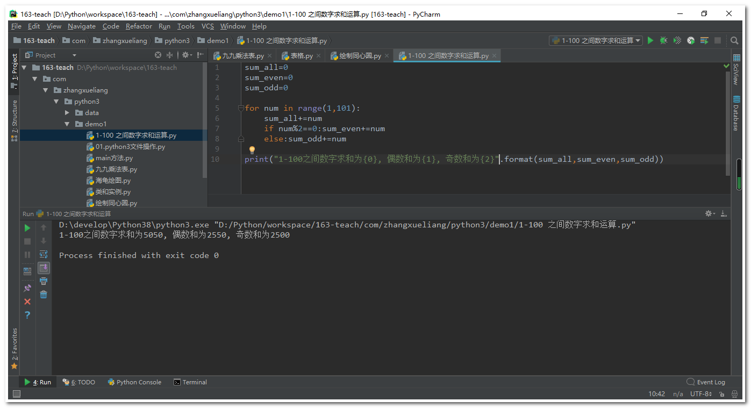Switch to the 绘制同心圆.py editor tab

[x=360, y=56]
